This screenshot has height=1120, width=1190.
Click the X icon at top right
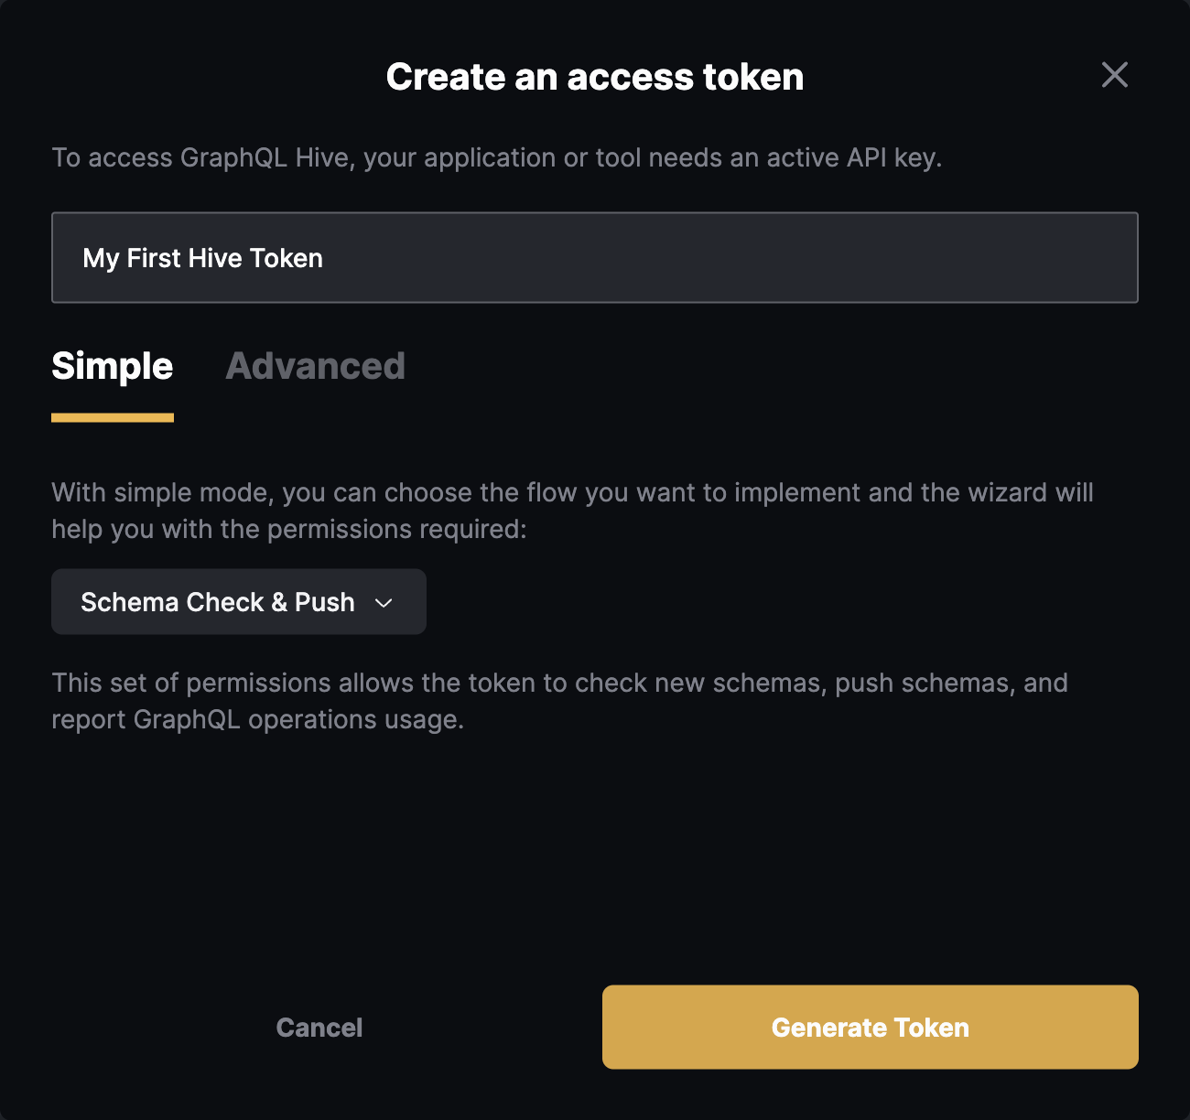coord(1114,76)
